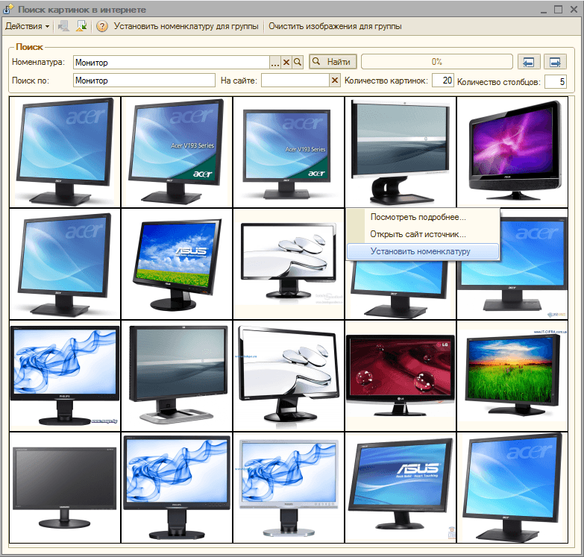Select the purple ASUS monitor thumbnail

click(512, 152)
